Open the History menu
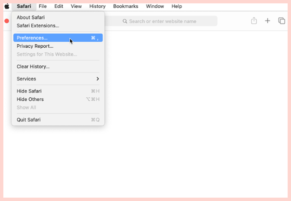The image size is (291, 201). tap(97, 6)
